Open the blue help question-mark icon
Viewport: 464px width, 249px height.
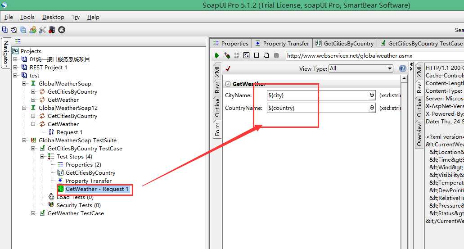[402, 68]
